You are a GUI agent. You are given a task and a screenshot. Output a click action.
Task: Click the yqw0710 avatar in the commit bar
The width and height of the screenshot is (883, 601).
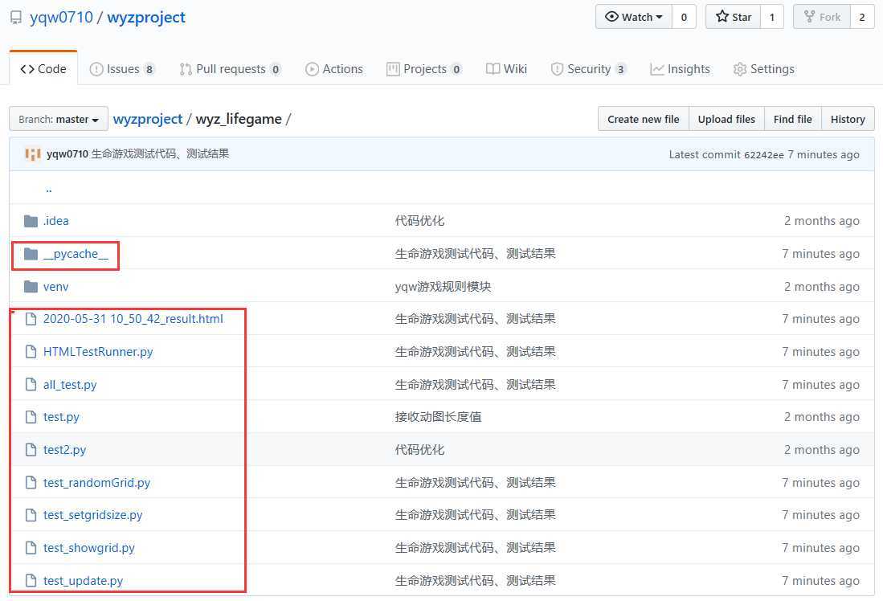pos(33,153)
